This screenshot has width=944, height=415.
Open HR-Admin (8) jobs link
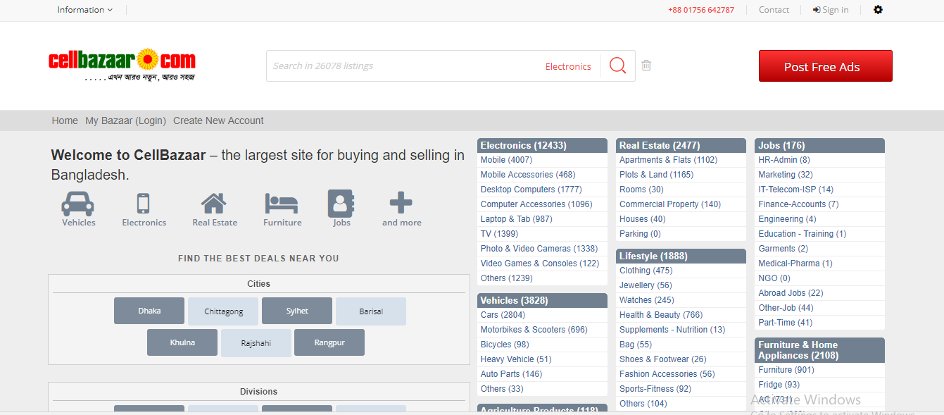point(784,160)
